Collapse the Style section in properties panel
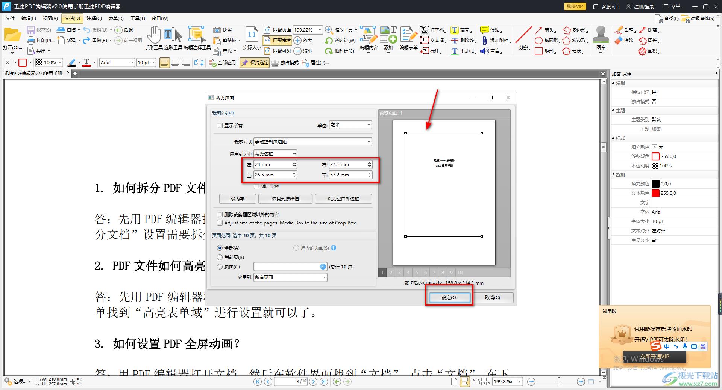The image size is (722, 390). [614, 138]
